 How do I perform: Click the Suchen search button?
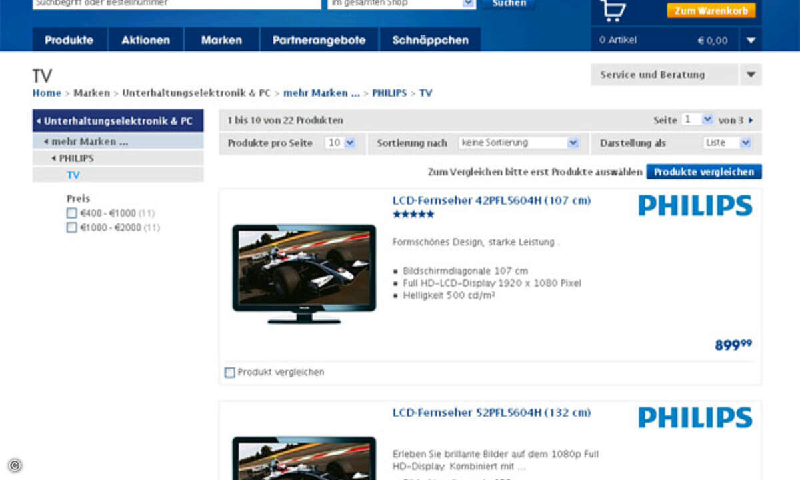coord(509,4)
